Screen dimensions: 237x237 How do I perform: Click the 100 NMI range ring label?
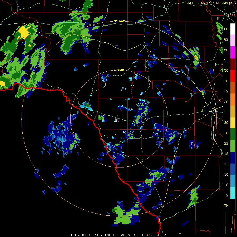[x=119, y=21]
